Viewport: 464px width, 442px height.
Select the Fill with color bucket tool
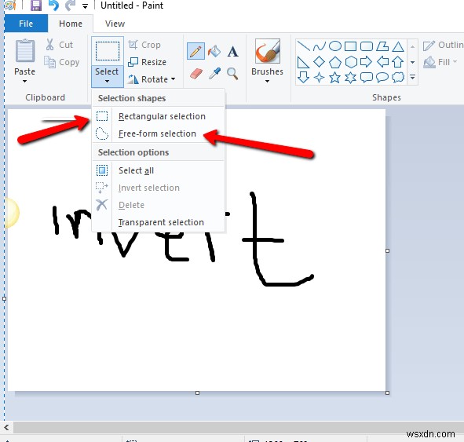tap(214, 51)
